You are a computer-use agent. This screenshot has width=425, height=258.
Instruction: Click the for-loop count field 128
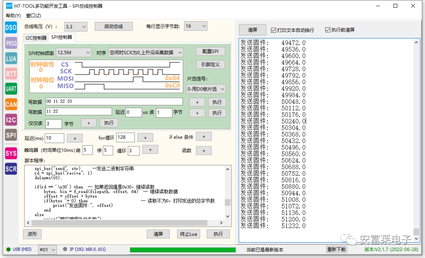click(x=126, y=137)
